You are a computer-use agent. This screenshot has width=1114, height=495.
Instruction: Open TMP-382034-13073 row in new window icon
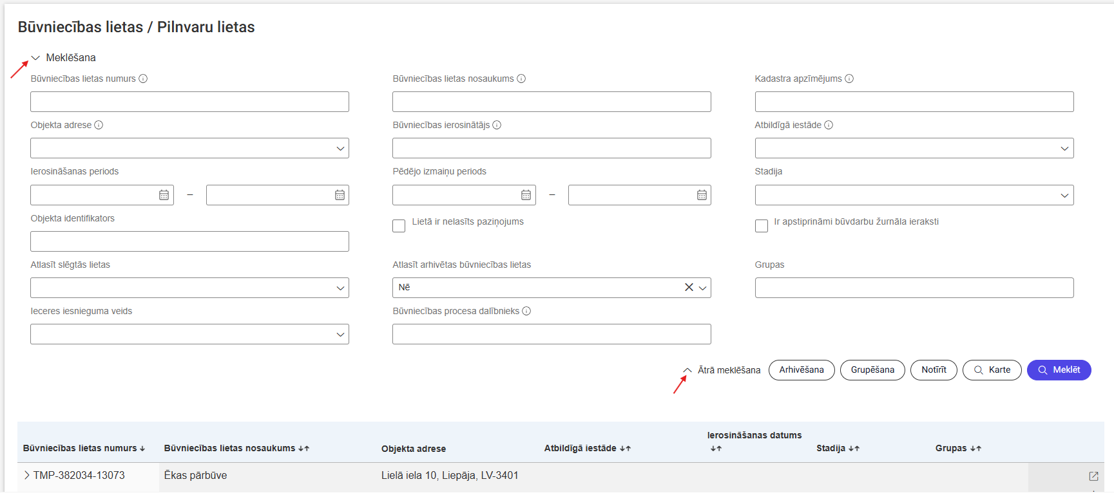click(x=1093, y=476)
